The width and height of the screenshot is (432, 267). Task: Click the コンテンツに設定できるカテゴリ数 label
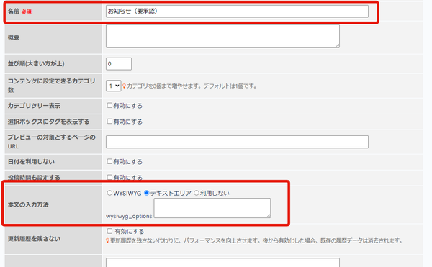51,86
